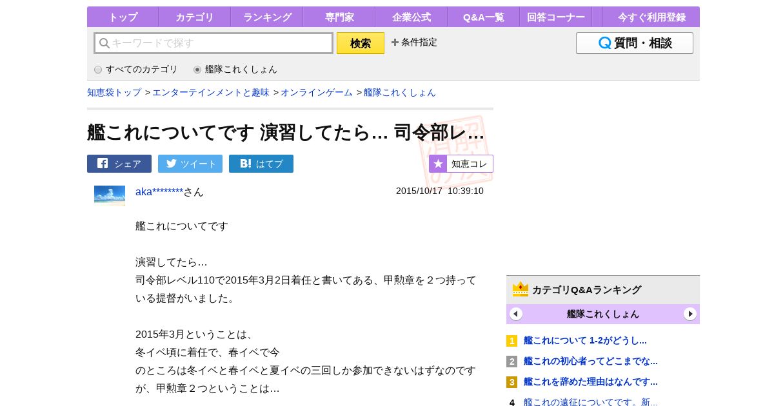Open the トップ tab
The image size is (774, 406).
(x=123, y=17)
